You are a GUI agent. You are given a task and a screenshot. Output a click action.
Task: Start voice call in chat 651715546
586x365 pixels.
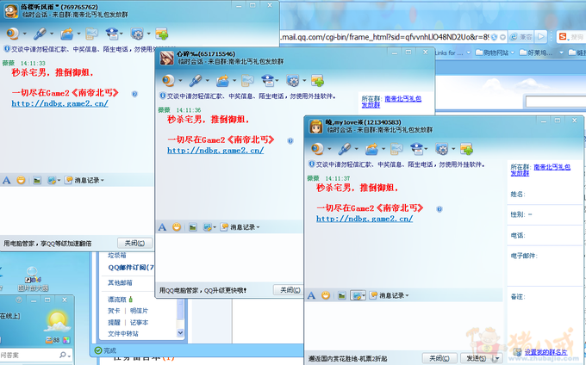tap(196, 80)
